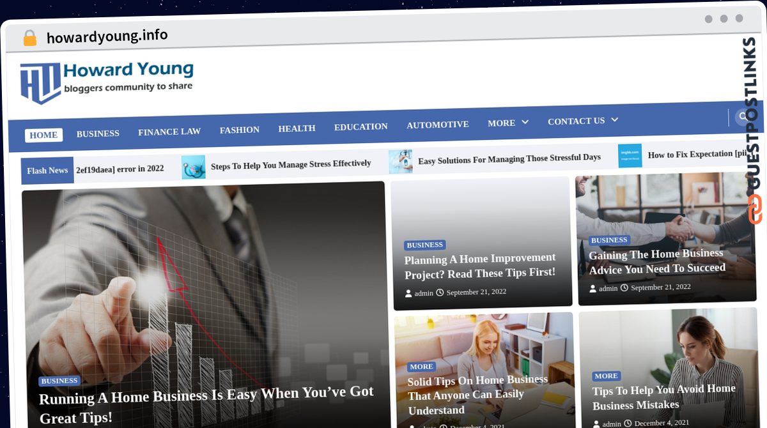Go to the HOME nav item

point(43,135)
